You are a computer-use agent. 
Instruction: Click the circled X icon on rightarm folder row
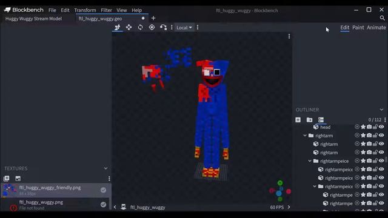357,136
